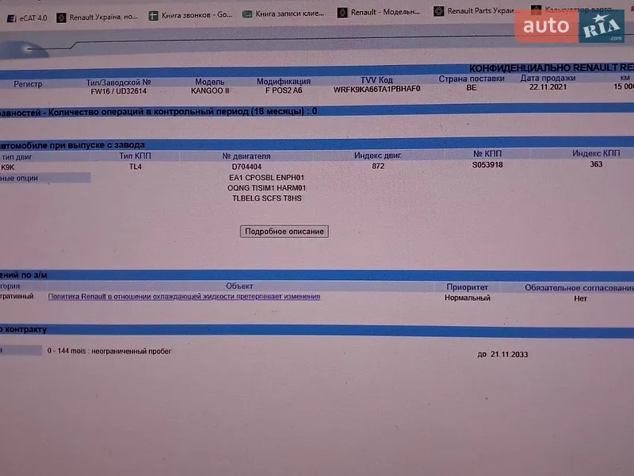This screenshot has width=634, height=476.
Task: Select options line TLBELG SCFS T8HS
Action: tap(266, 199)
